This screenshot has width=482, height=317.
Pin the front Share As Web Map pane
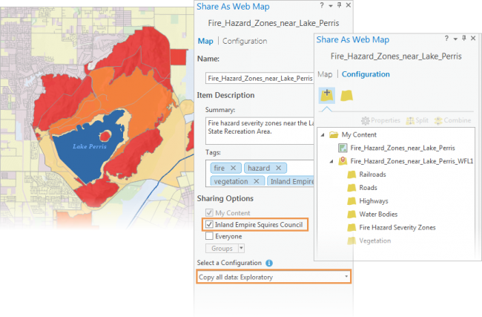pyautogui.click(x=464, y=38)
